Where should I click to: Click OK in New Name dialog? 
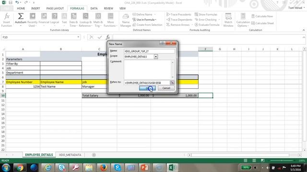(x=147, y=88)
